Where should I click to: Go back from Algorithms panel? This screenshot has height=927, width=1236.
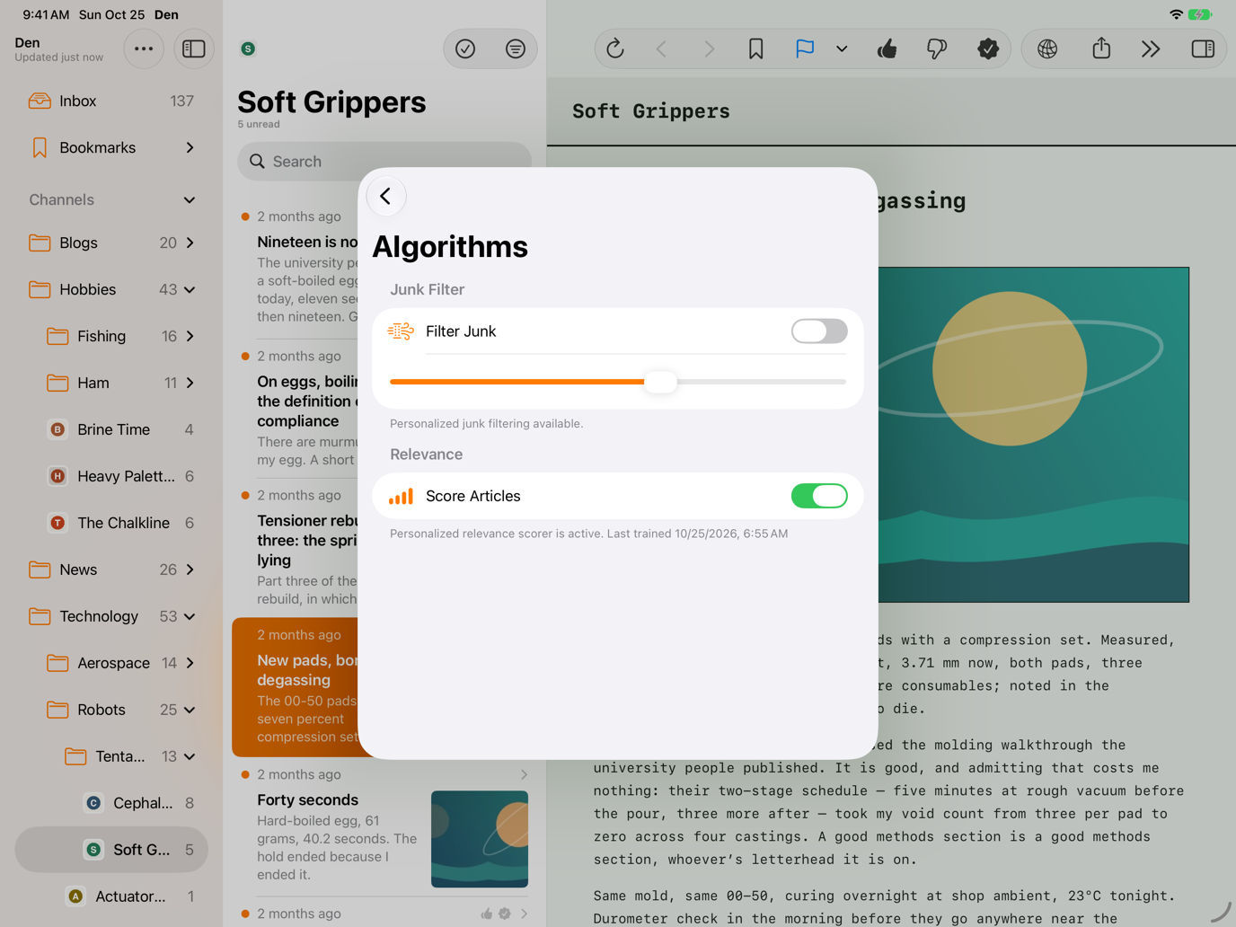pyautogui.click(x=386, y=196)
